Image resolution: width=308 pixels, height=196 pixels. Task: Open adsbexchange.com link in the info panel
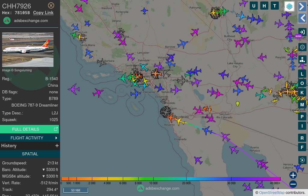coord(31,21)
